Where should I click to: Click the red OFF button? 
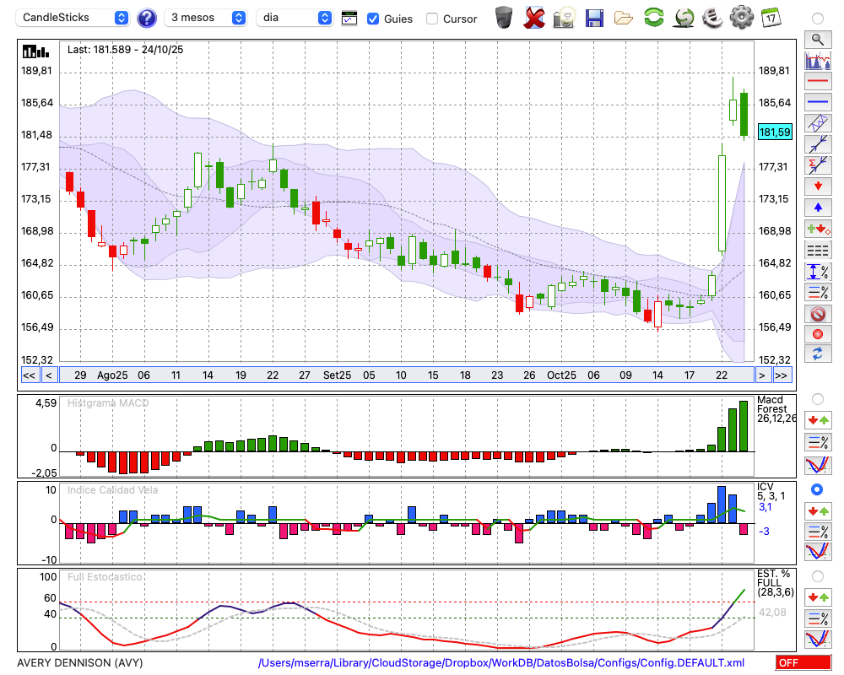pyautogui.click(x=803, y=663)
